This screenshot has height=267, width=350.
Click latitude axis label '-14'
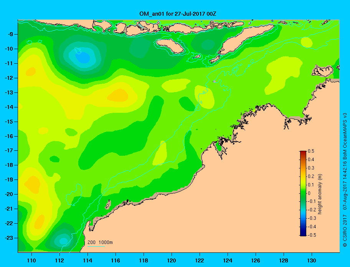(9, 107)
